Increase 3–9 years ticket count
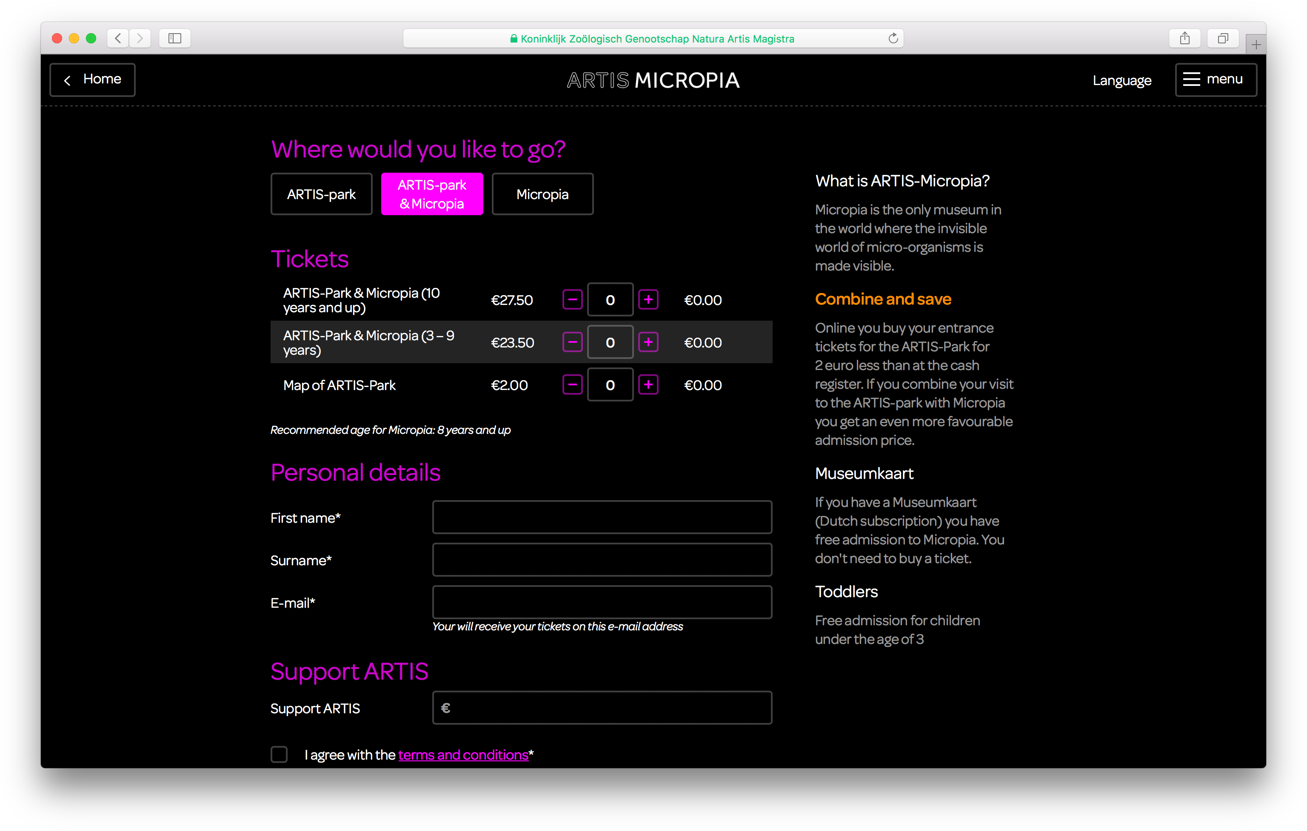The height and width of the screenshot is (831, 1307). (648, 342)
